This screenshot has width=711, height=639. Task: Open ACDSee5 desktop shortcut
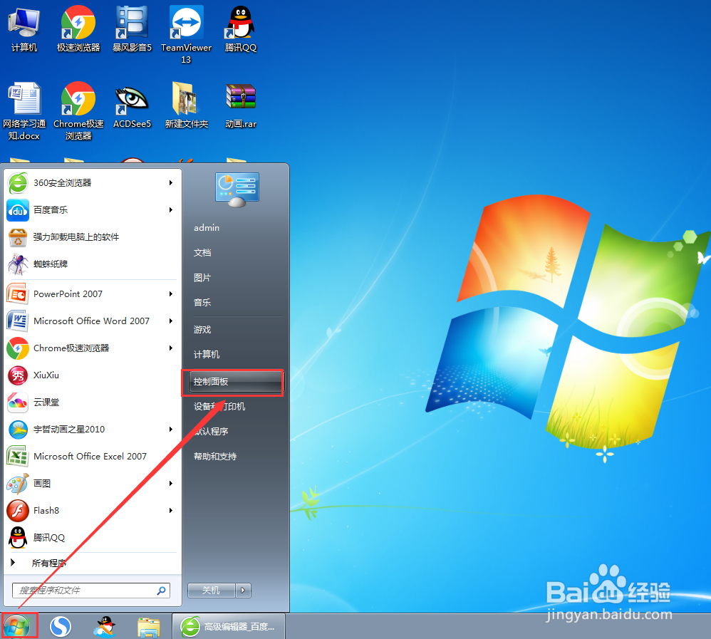(132, 106)
